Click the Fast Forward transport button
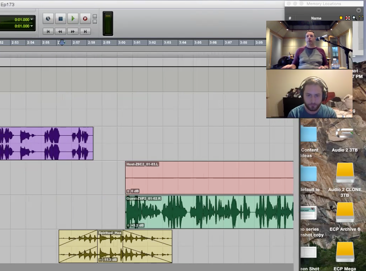The width and height of the screenshot is (366, 271). point(73,31)
